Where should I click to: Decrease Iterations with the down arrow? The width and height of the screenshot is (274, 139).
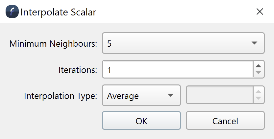259,73
